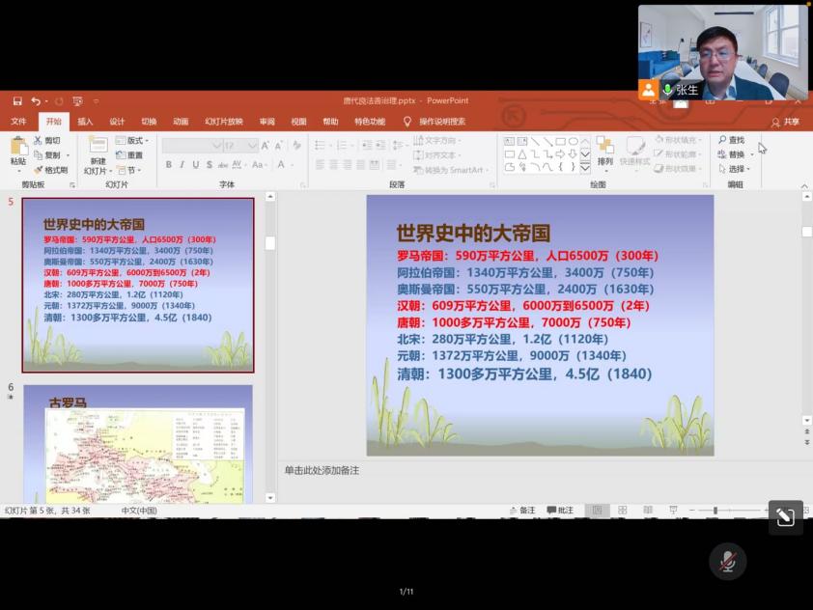This screenshot has height=610, width=813.
Task: Open the Layout (版式) dropdown
Action: 132,140
